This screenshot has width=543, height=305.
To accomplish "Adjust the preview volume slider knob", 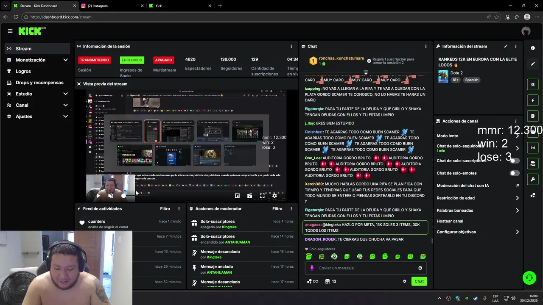I will click(x=123, y=196).
